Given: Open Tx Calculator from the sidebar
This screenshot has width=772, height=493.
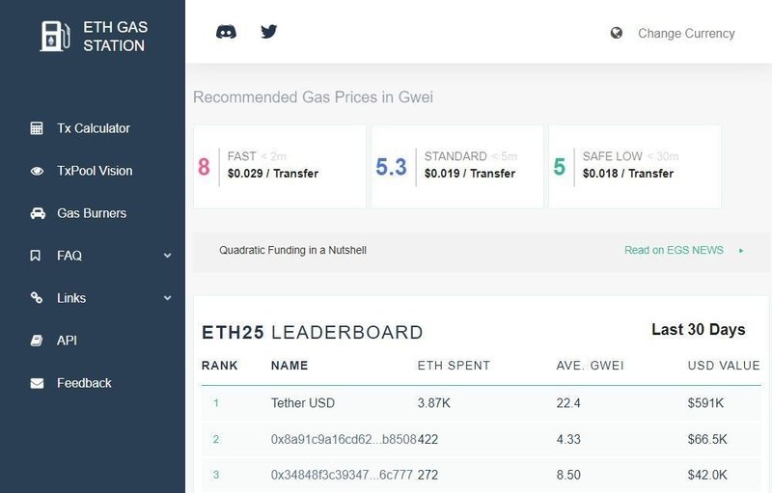Looking at the screenshot, I should [93, 128].
